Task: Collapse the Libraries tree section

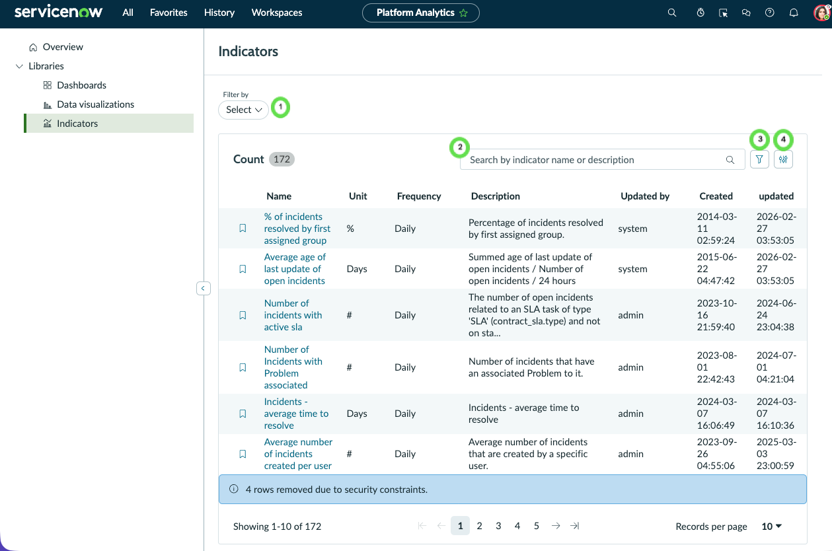Action: 19,66
